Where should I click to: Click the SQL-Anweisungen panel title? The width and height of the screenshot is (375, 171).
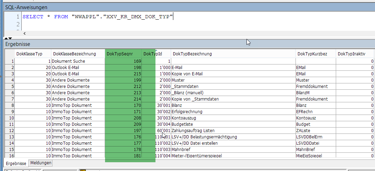pos(26,7)
